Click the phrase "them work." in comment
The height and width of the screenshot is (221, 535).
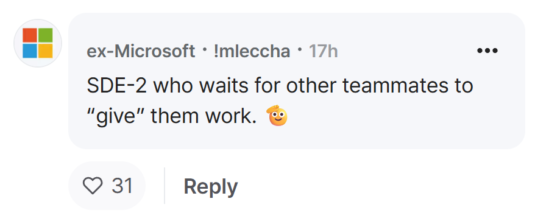coord(204,117)
